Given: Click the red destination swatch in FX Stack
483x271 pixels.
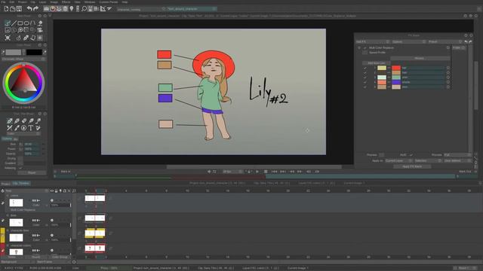Looking at the screenshot, I should pos(396,68).
